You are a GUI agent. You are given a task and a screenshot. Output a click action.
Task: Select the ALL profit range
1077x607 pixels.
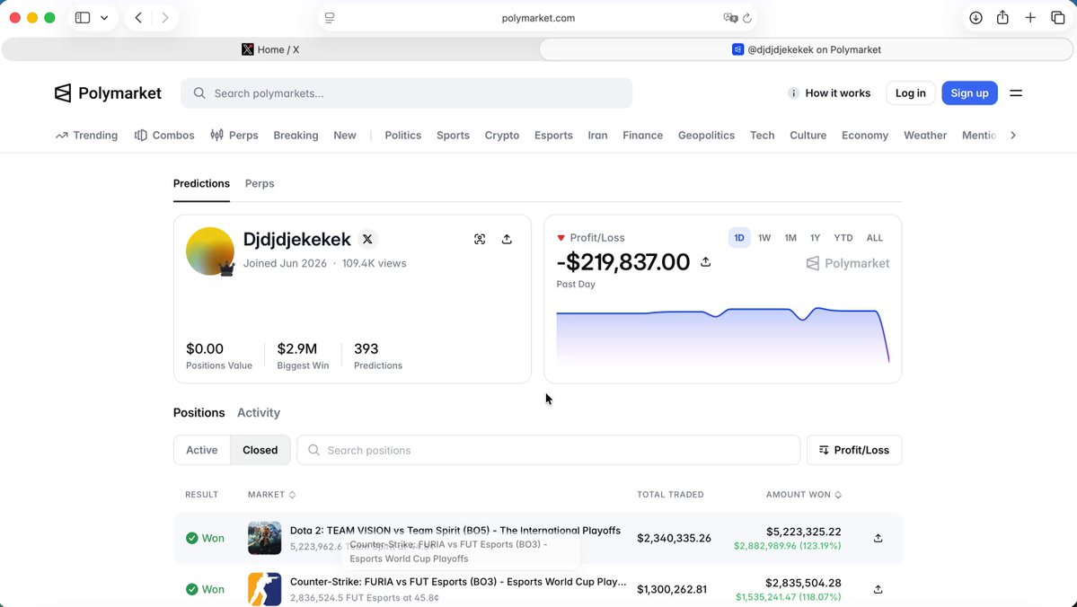pos(874,238)
